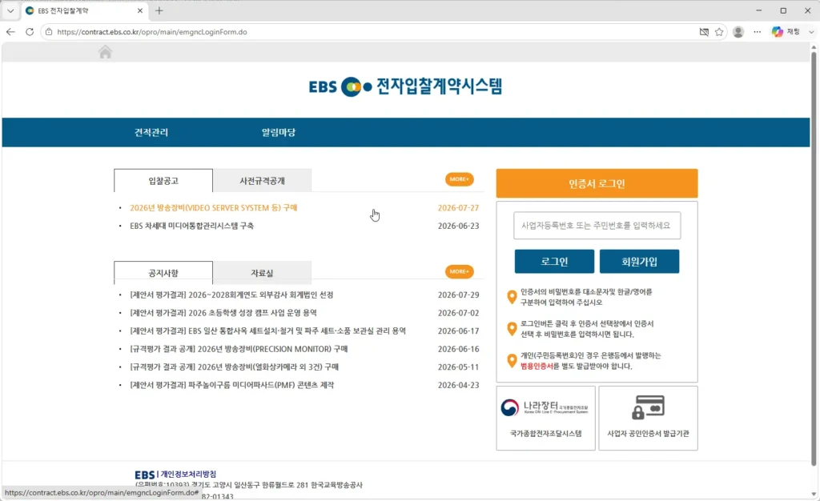Viewport: 820px width, 501px height.
Task: Open the 알림마당 menu
Action: (278, 132)
